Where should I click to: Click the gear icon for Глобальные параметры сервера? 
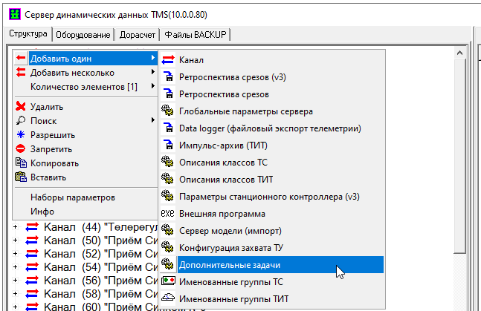(168, 111)
